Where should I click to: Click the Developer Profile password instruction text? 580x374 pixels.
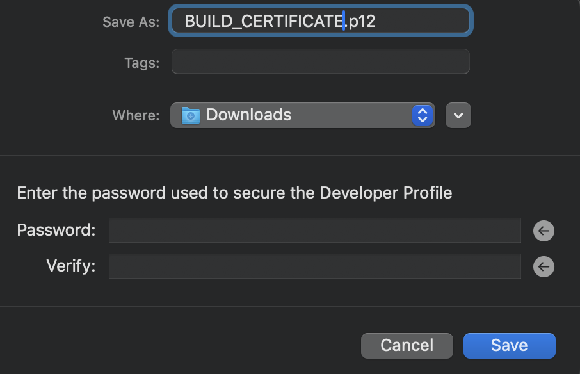(234, 193)
